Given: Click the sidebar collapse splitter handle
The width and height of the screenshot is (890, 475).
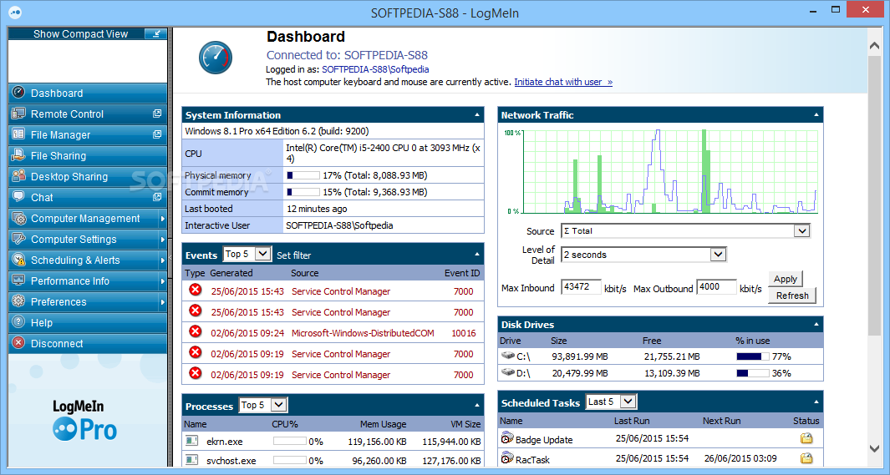Looking at the screenshot, I should [x=170, y=258].
